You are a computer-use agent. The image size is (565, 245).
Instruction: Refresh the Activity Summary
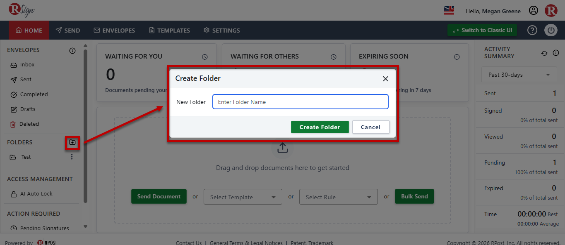[x=544, y=53]
